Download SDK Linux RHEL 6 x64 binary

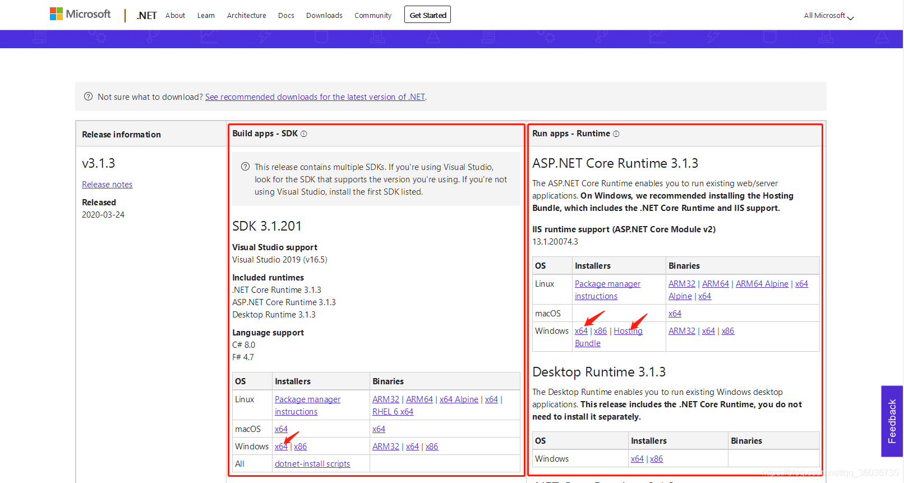click(393, 412)
